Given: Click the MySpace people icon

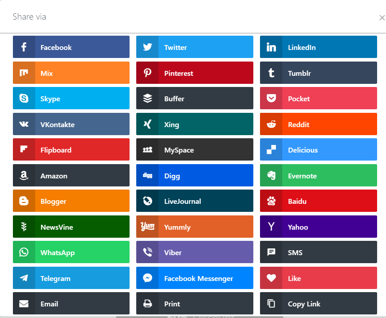Looking at the screenshot, I should [147, 149].
